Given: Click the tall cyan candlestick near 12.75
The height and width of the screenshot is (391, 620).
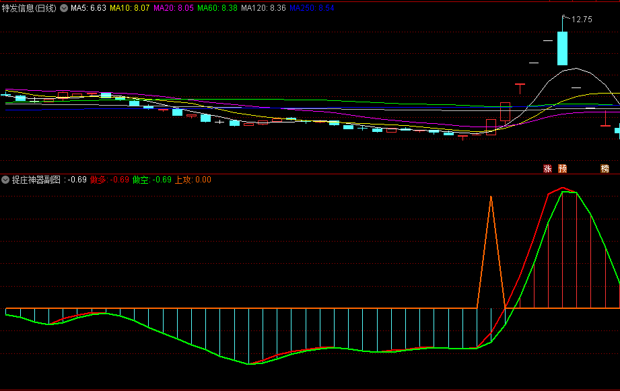Looking at the screenshot, I should (562, 48).
